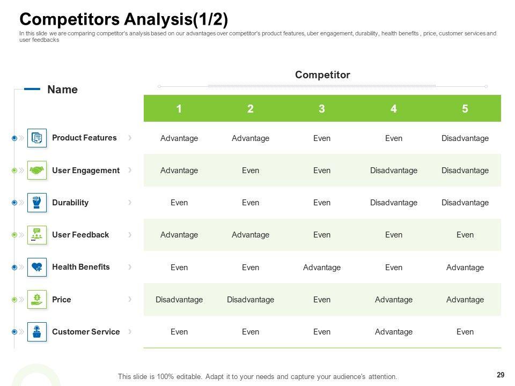This screenshot has height=386, width=515.
Task: Click the User Engagement handshake icon
Action: click(x=37, y=170)
